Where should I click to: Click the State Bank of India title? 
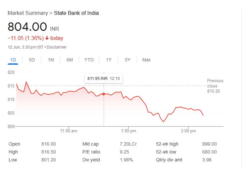click(x=76, y=13)
